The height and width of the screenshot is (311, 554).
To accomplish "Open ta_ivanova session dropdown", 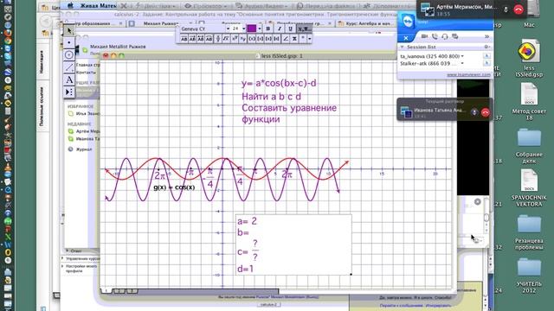I will coord(462,56).
